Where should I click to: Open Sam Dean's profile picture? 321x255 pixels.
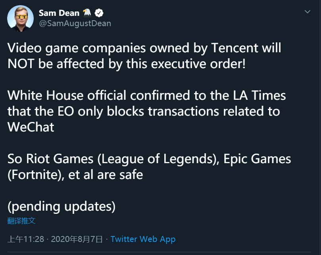21,18
